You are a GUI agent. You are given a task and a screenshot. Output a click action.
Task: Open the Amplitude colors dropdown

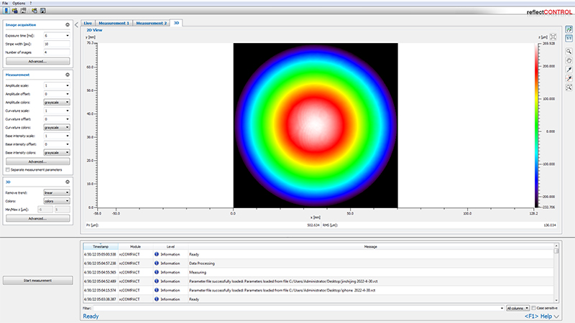tap(56, 102)
